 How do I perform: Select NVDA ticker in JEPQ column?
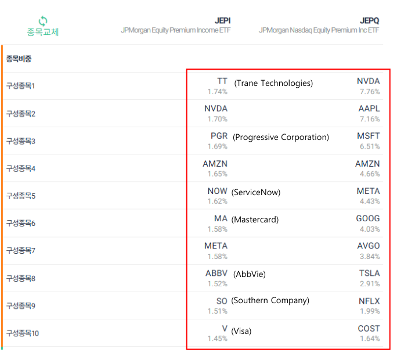pyautogui.click(x=369, y=81)
